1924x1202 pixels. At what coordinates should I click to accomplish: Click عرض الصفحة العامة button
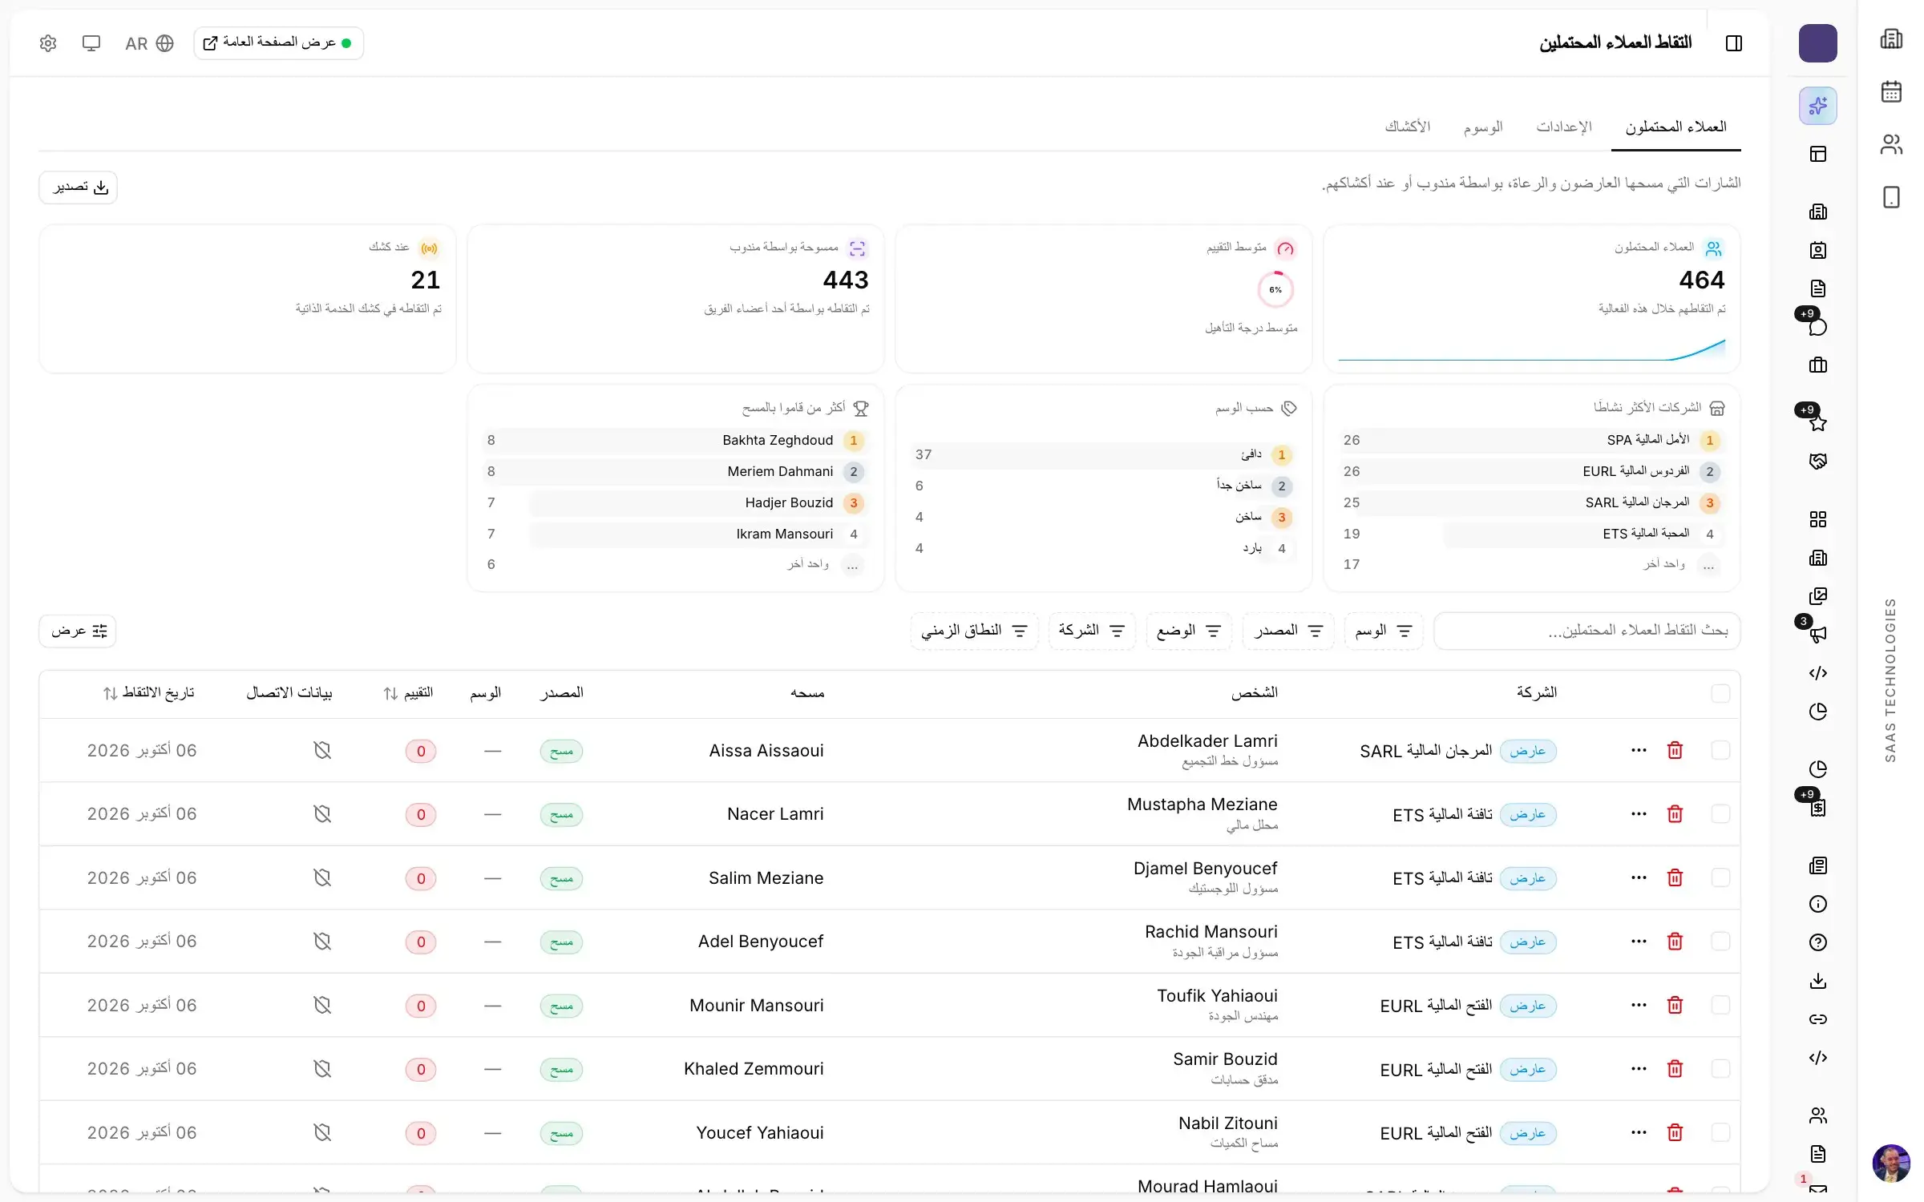click(x=278, y=43)
